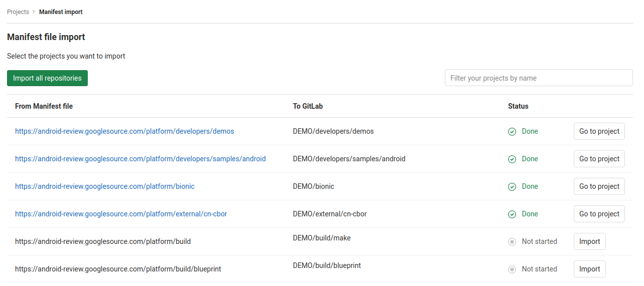
Task: Import the platform/build repository
Action: [x=589, y=241]
